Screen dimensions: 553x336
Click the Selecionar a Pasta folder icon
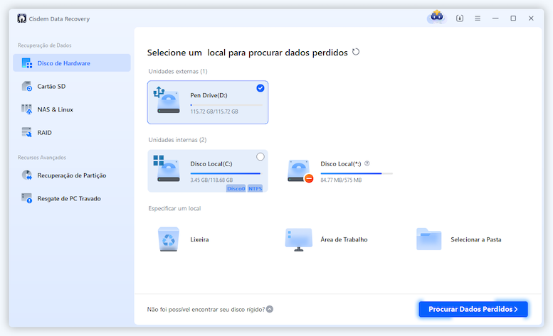coord(428,239)
